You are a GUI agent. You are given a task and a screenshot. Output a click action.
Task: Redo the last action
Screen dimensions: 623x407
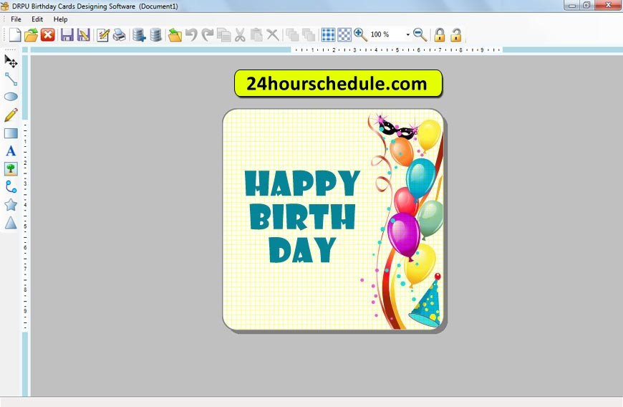pos(208,35)
